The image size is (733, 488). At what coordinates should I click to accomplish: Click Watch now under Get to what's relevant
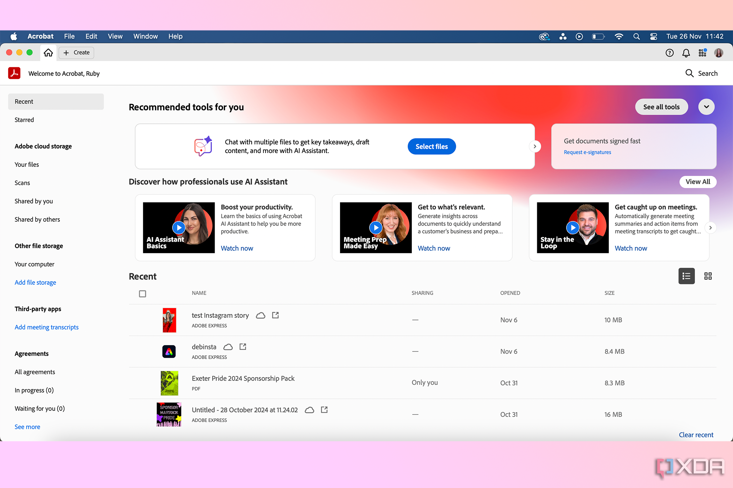434,248
